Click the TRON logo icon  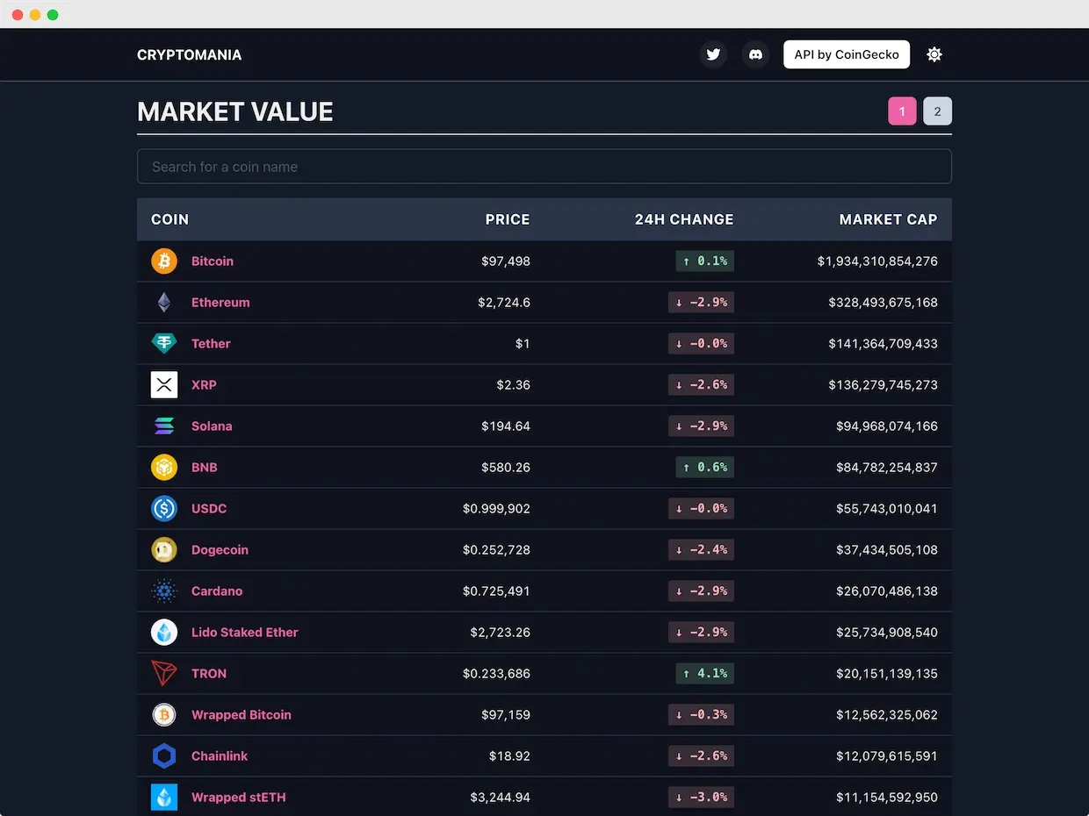[x=164, y=674]
